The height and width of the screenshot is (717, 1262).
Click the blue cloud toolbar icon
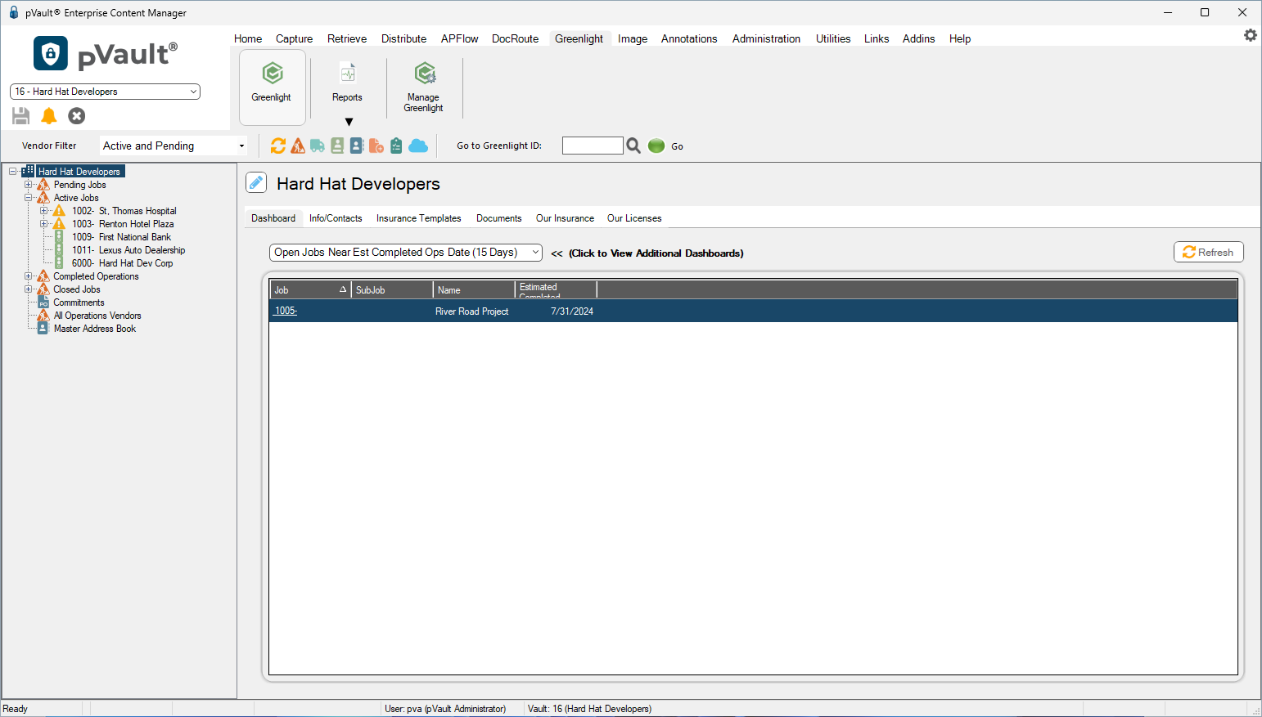tap(418, 146)
